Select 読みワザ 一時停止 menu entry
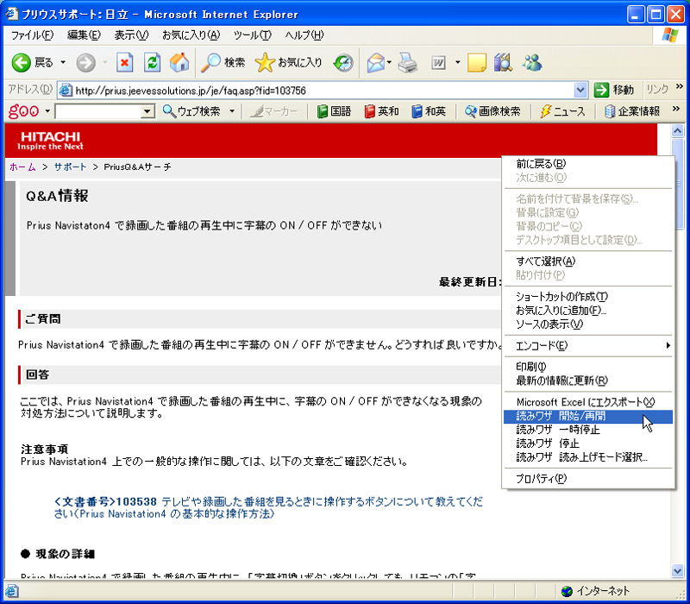The image size is (690, 604). 588,430
